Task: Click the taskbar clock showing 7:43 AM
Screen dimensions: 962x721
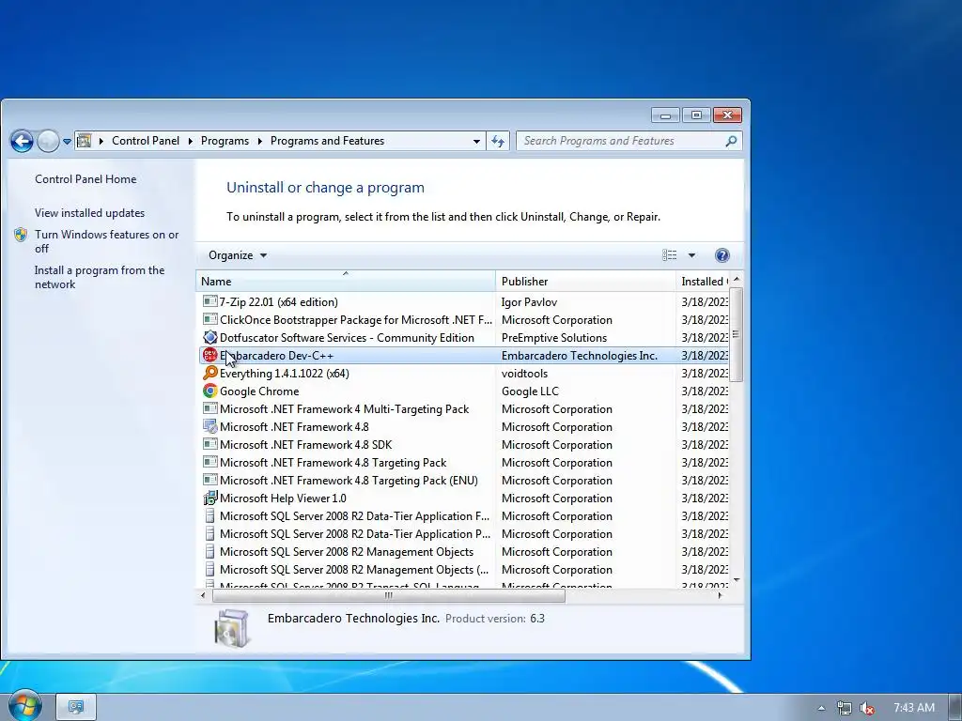Action: click(913, 708)
